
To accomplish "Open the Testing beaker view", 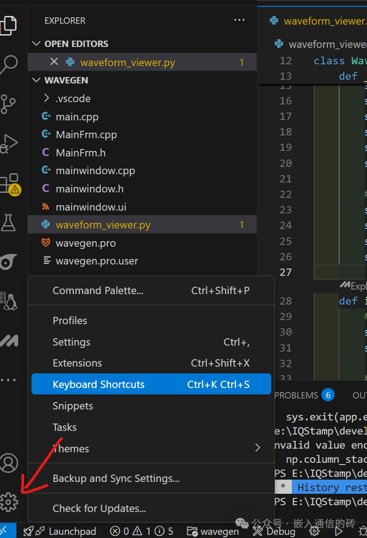I will point(9,222).
